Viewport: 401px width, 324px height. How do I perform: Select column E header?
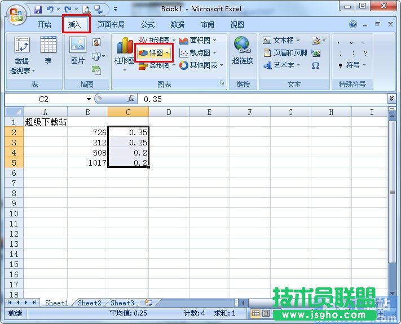pyautogui.click(x=209, y=112)
